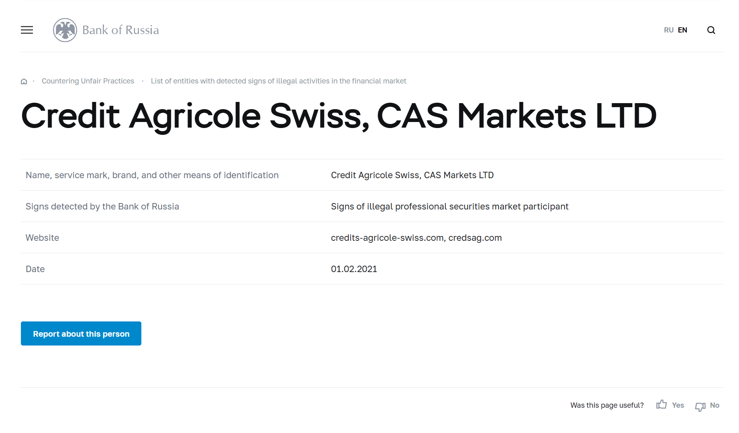Open Countering Unfair Practices breadcrumb
The image size is (739, 433).
(88, 81)
